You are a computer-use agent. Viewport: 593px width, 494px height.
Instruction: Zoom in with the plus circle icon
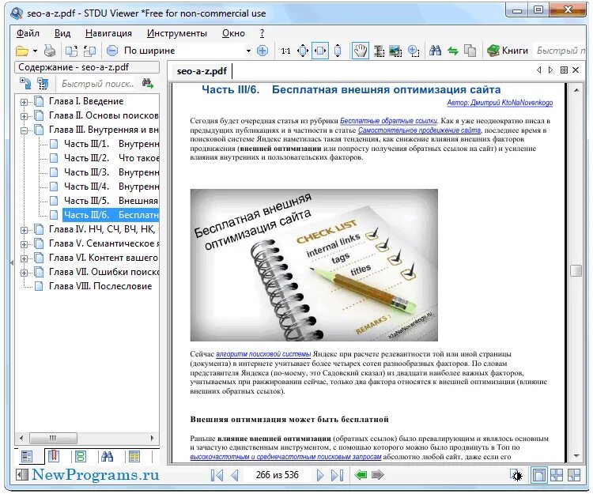point(262,51)
